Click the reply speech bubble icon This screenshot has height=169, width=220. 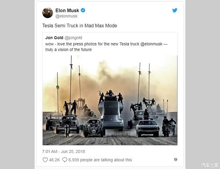tap(65, 160)
